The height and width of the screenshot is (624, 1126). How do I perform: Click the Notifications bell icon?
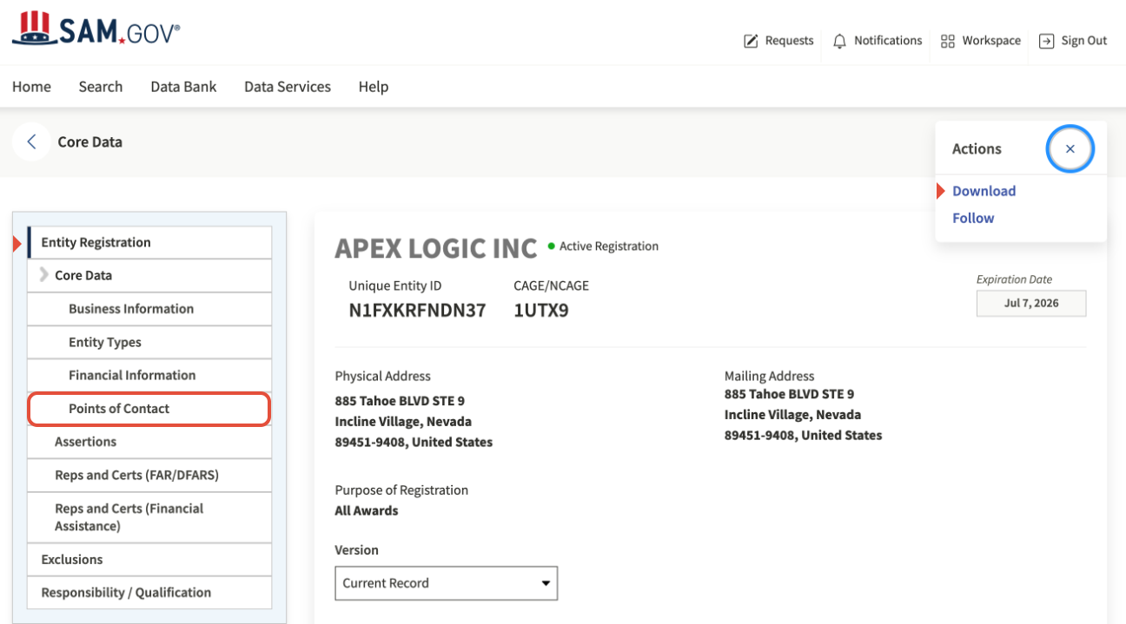point(839,41)
